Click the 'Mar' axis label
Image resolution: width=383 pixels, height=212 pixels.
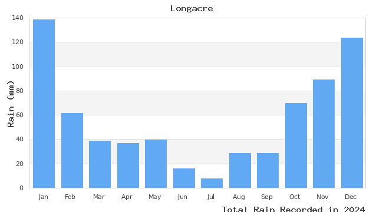pos(99,197)
